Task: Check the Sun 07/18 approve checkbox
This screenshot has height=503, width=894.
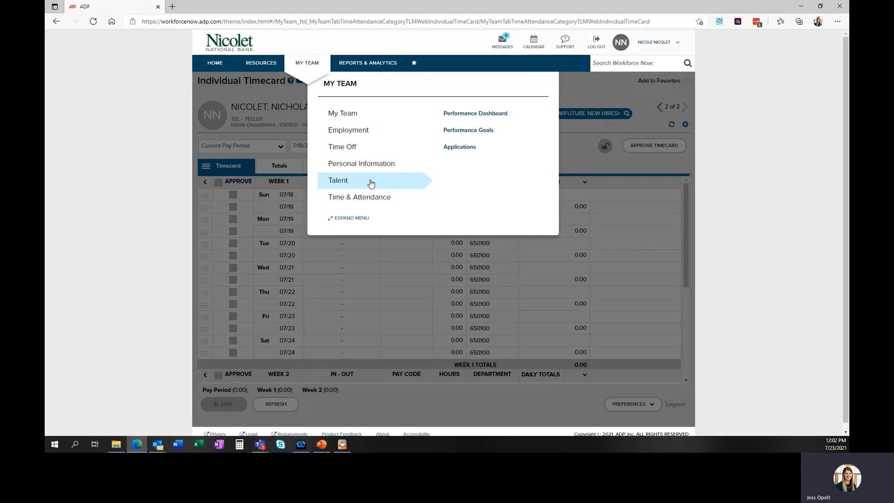Action: pos(233,195)
